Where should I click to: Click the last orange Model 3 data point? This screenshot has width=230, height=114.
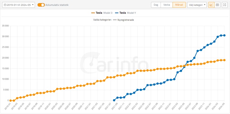[x=225, y=60]
